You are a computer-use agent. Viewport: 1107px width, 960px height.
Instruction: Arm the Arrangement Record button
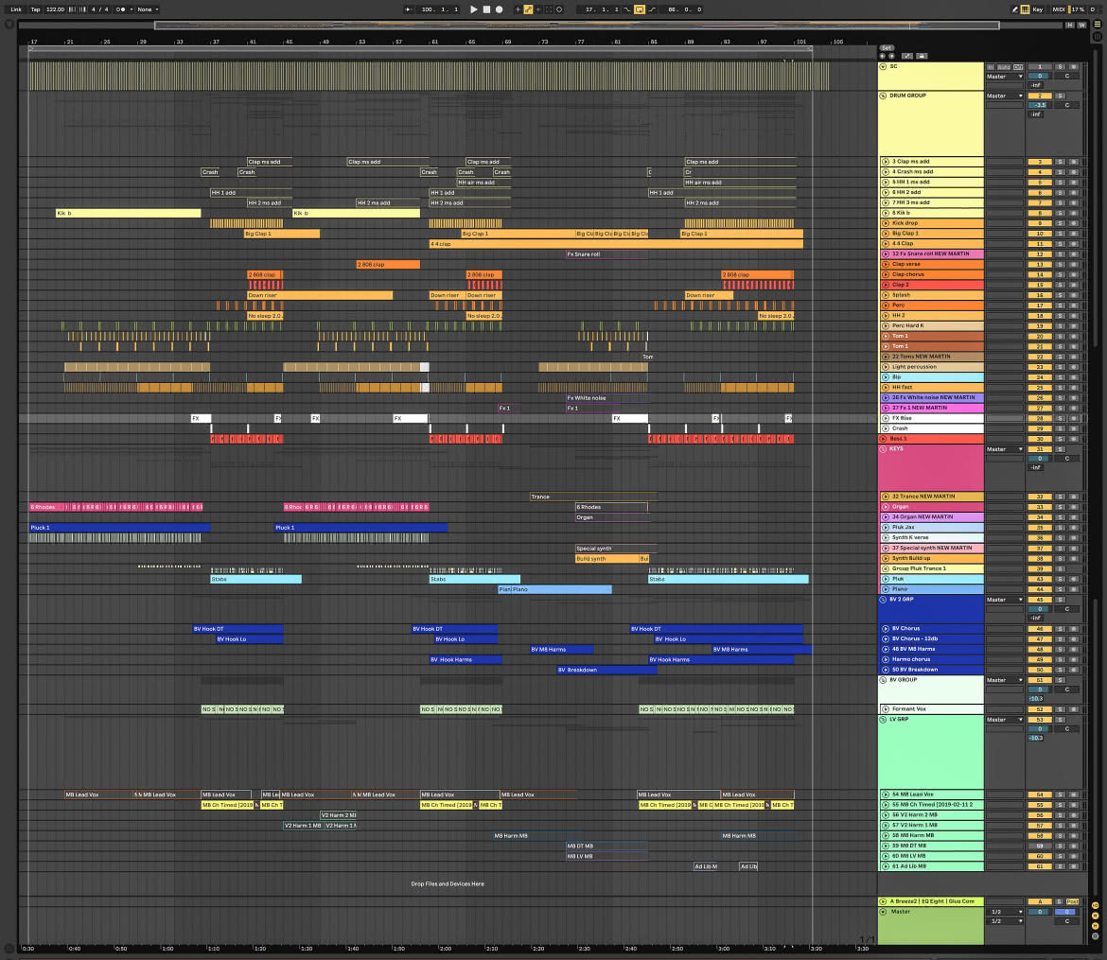500,9
